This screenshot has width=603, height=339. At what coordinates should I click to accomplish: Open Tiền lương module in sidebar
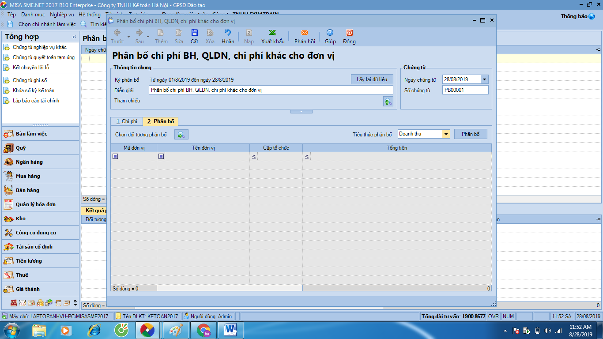coord(41,261)
